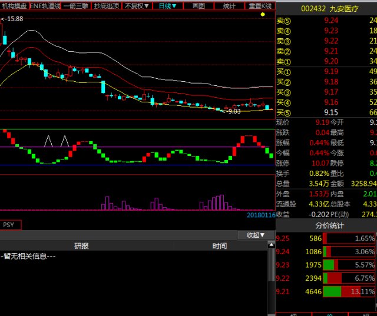
Task: Select the 抄底逃顶 indicator button
Action: (x=107, y=5)
